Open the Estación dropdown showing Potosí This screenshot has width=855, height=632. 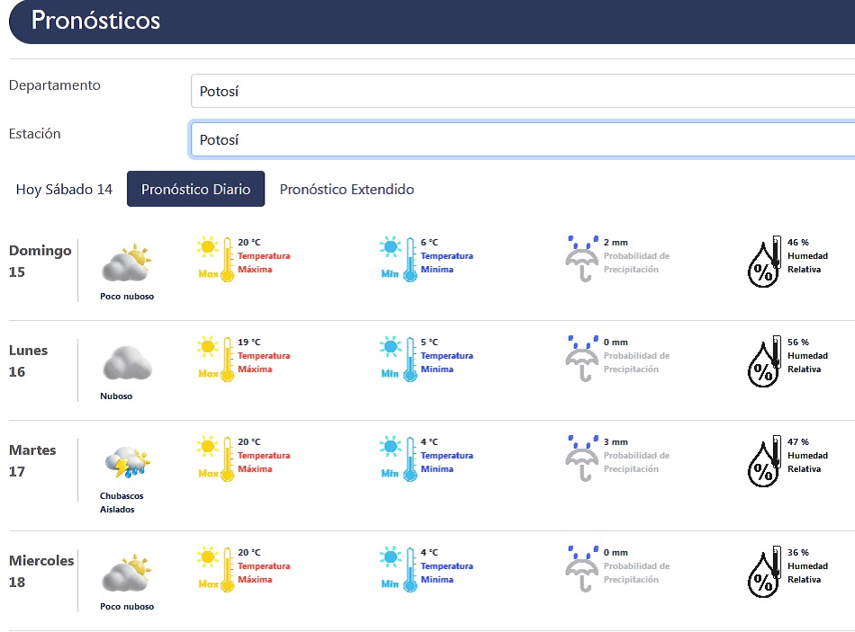pos(522,139)
